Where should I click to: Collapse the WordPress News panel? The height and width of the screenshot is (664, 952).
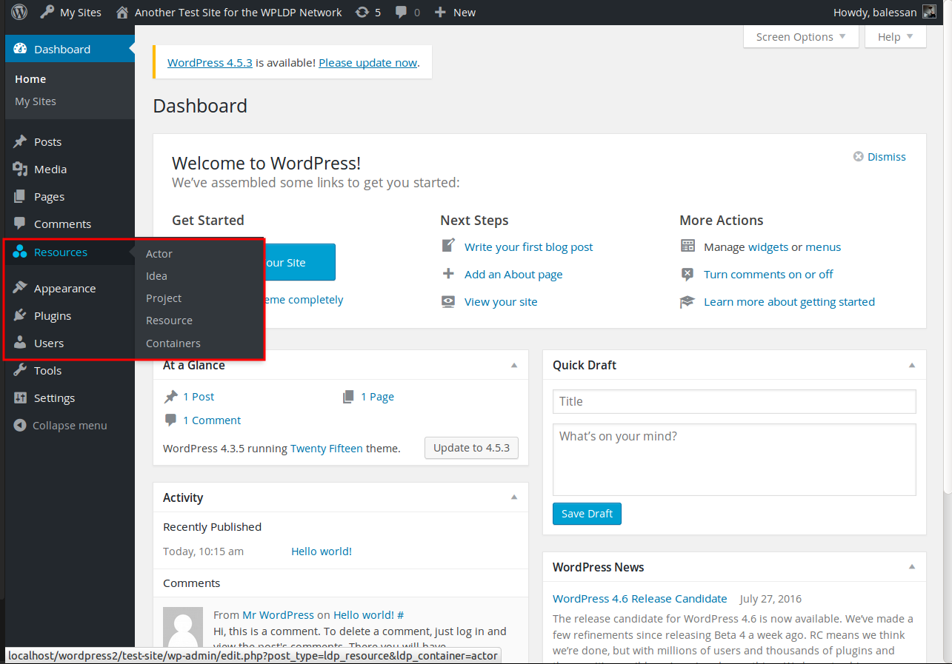(x=912, y=567)
